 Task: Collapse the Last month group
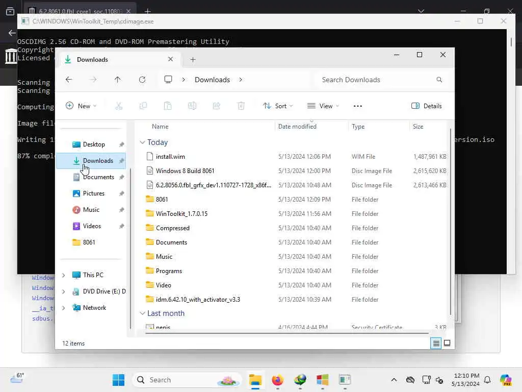click(x=142, y=313)
